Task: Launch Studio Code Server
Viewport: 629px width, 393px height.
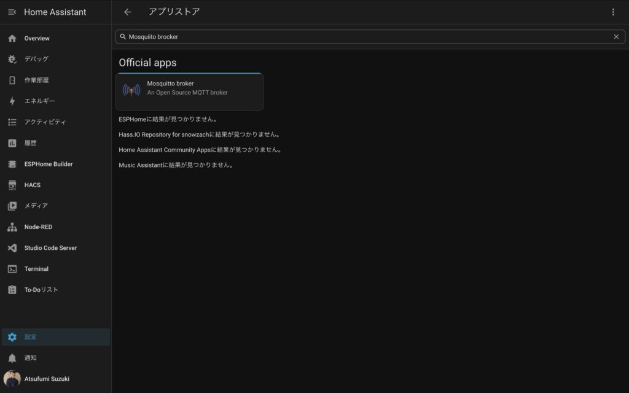Action: [x=50, y=248]
